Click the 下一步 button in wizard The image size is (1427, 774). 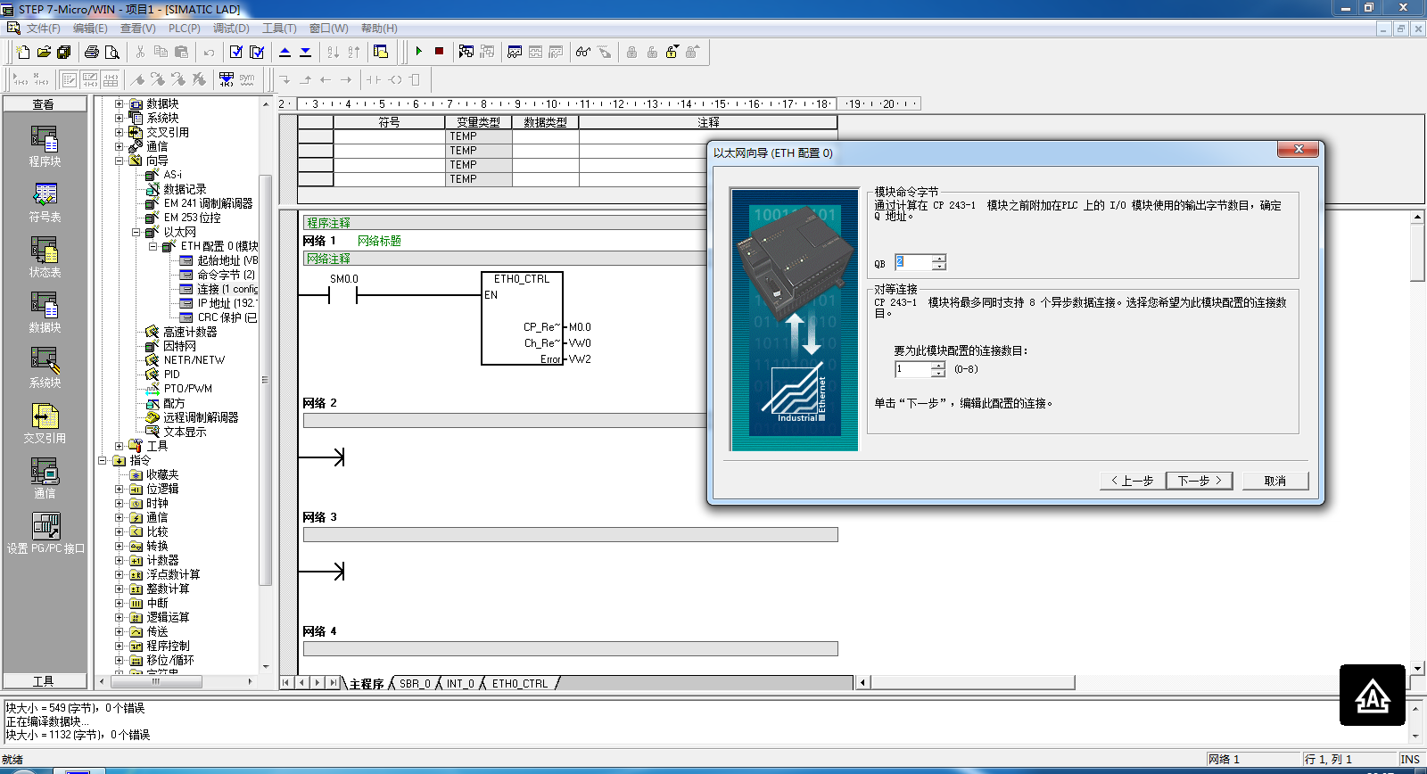1199,481
